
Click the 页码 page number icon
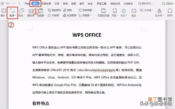115,11
